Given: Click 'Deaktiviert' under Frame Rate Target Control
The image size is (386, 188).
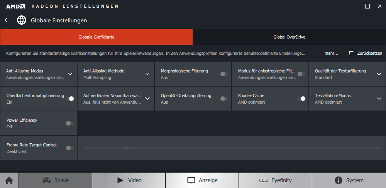Looking at the screenshot, I should coord(17,152).
